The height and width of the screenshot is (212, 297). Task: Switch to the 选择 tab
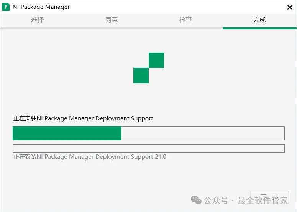37,20
